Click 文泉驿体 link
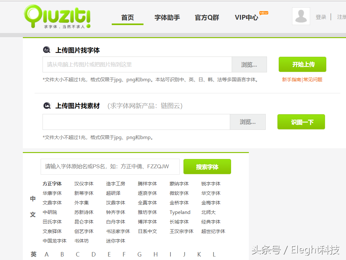346x260 pixels. [x=52, y=231]
